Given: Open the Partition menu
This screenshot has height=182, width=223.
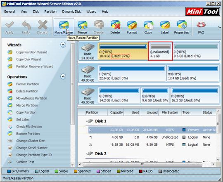Looking at the screenshot, I should 50,12.
